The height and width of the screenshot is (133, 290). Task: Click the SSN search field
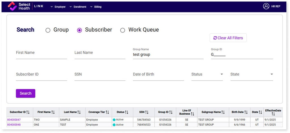click(x=100, y=74)
